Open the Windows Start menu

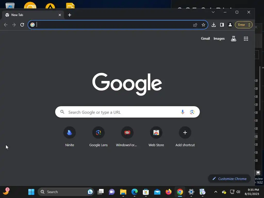coord(31,192)
